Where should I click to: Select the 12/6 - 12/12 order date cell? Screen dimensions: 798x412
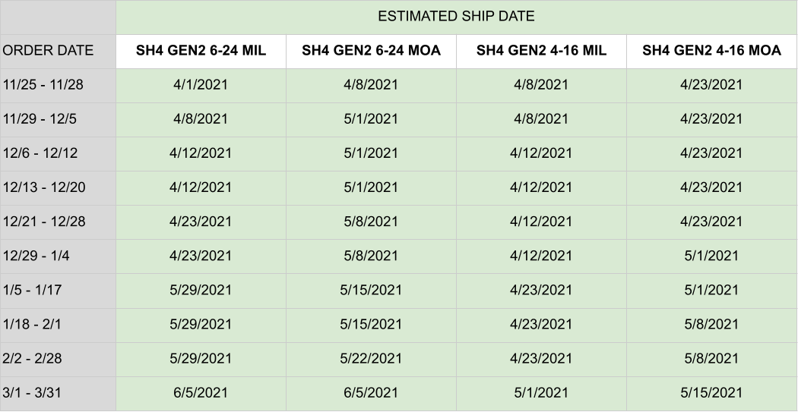pos(58,154)
